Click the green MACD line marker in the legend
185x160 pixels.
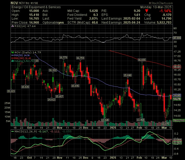[x=12, y=131]
